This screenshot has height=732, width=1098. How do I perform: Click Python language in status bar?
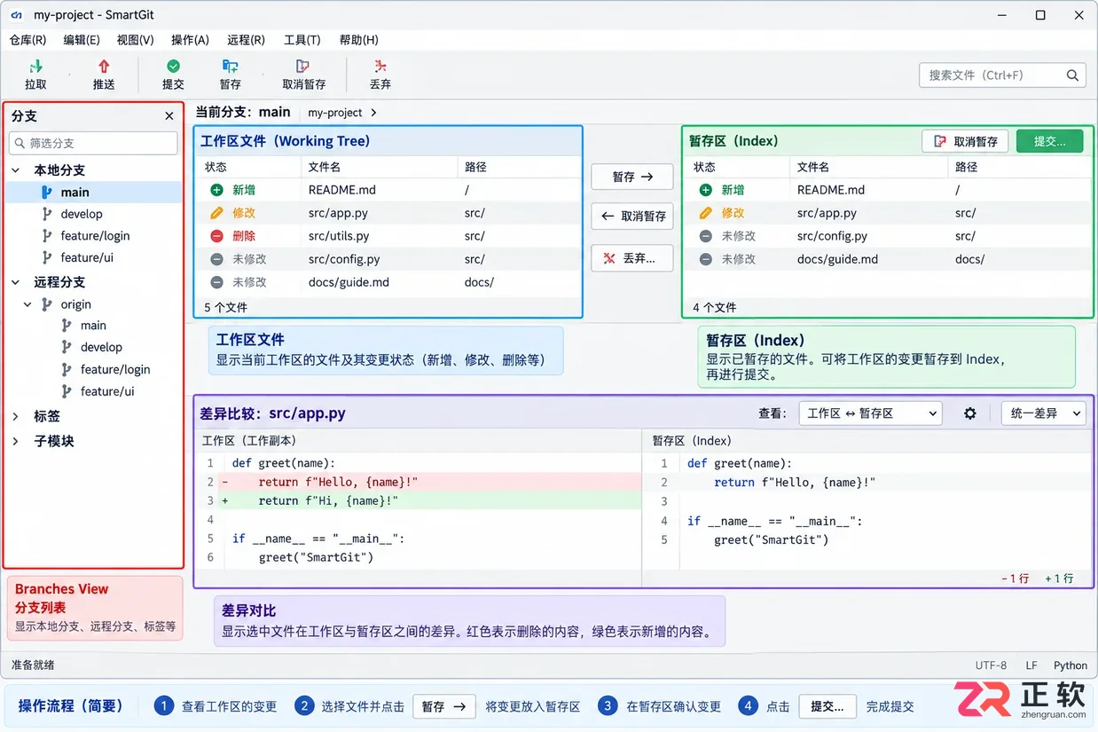1071,665
